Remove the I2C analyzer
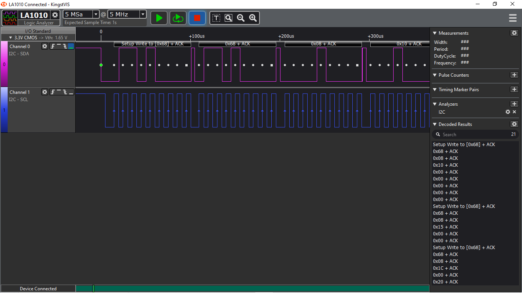 514,112
